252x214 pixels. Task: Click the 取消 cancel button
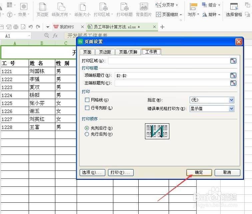(227, 172)
